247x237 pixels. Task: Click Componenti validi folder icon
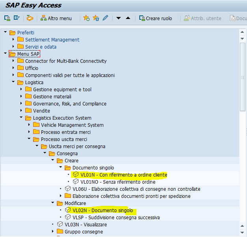tap(21, 75)
